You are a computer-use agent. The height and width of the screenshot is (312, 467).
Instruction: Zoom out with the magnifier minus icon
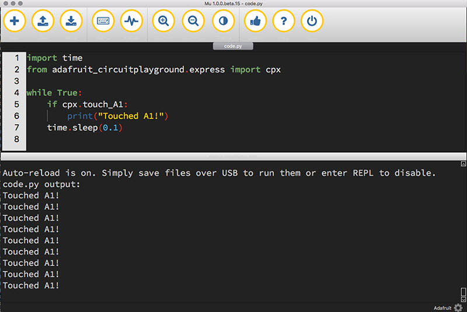pyautogui.click(x=193, y=21)
